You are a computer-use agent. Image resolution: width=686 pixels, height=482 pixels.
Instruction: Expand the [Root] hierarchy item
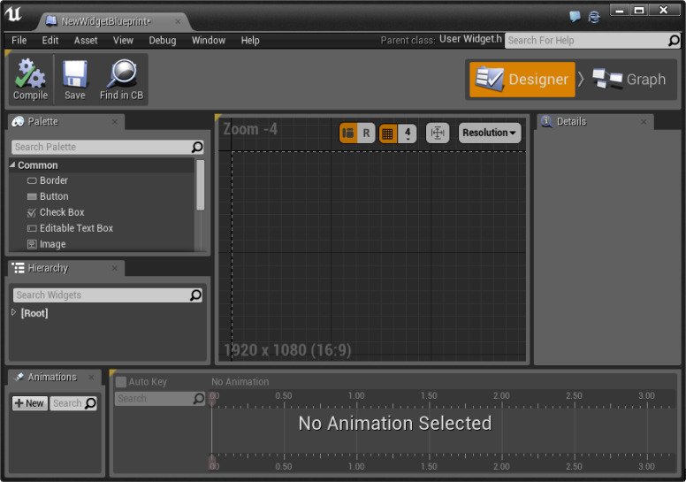(14, 313)
